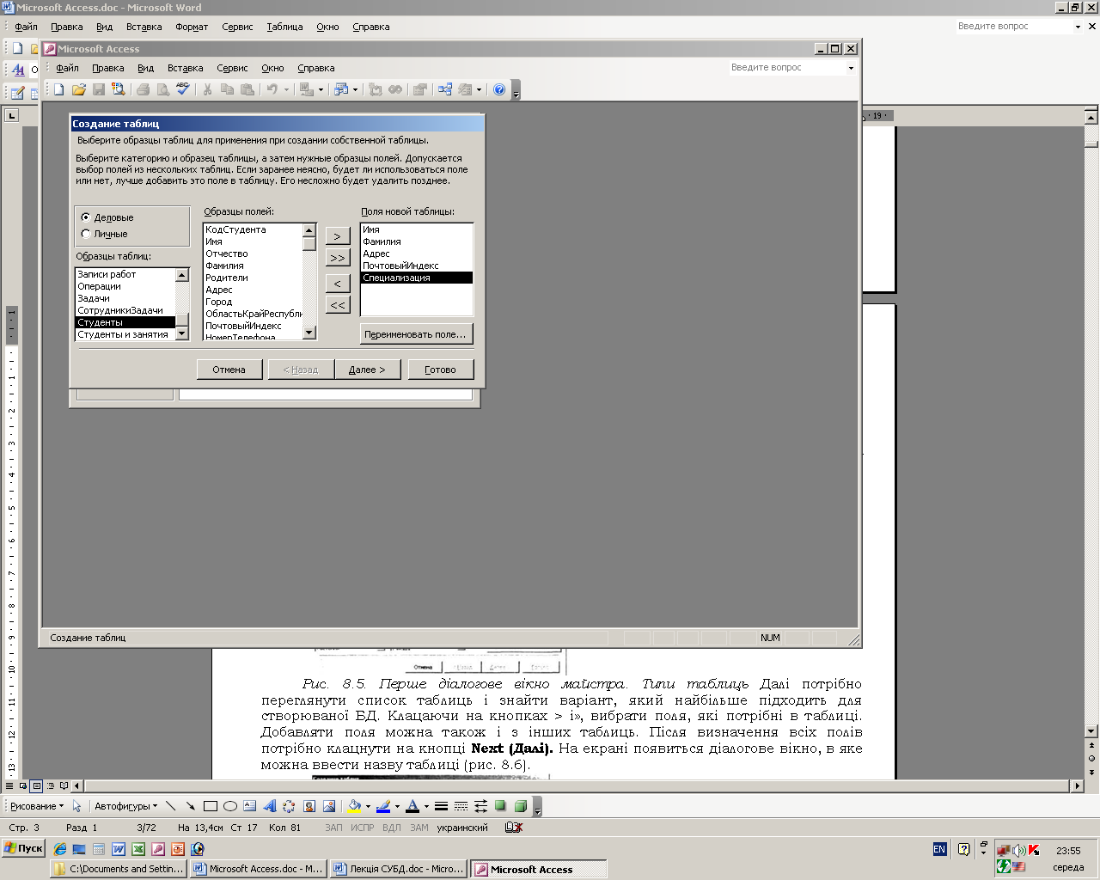Click Paste icon in Access toolbar

pos(247,89)
